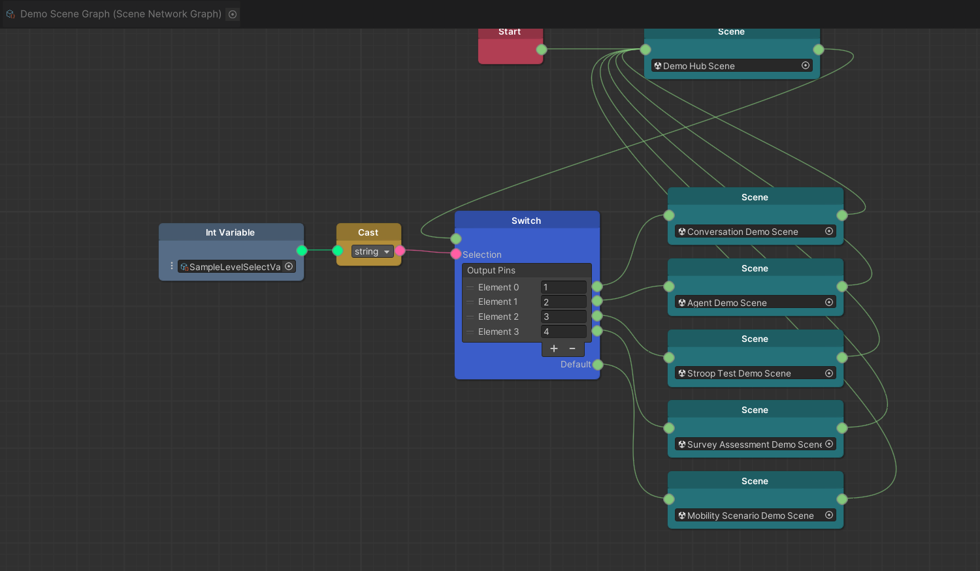Edit the Element 0 value field
This screenshot has width=980, height=571.
[x=564, y=287]
